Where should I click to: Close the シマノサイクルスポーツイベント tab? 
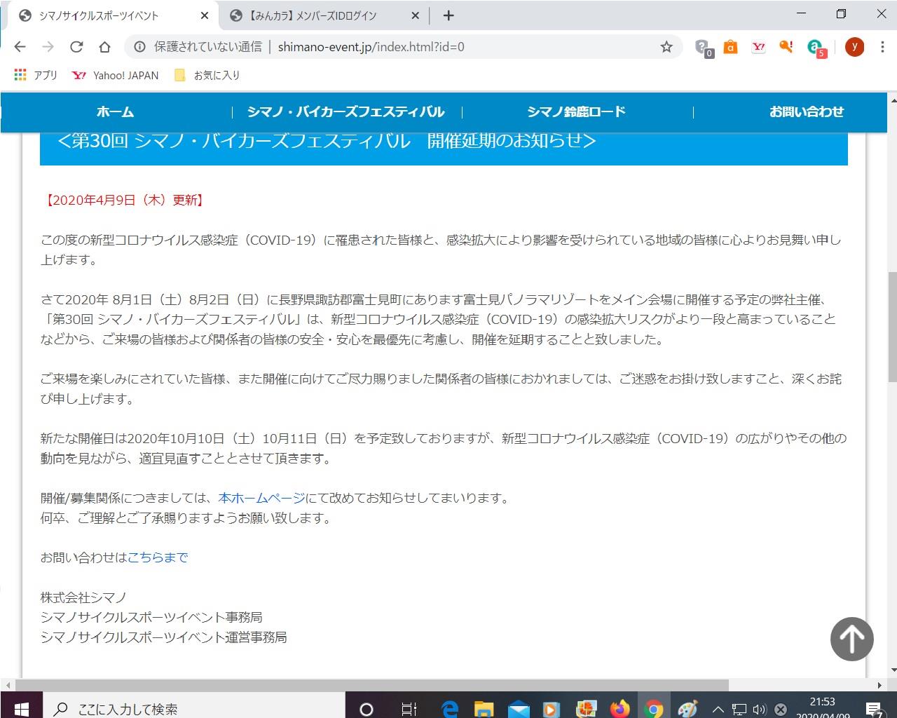pos(205,15)
